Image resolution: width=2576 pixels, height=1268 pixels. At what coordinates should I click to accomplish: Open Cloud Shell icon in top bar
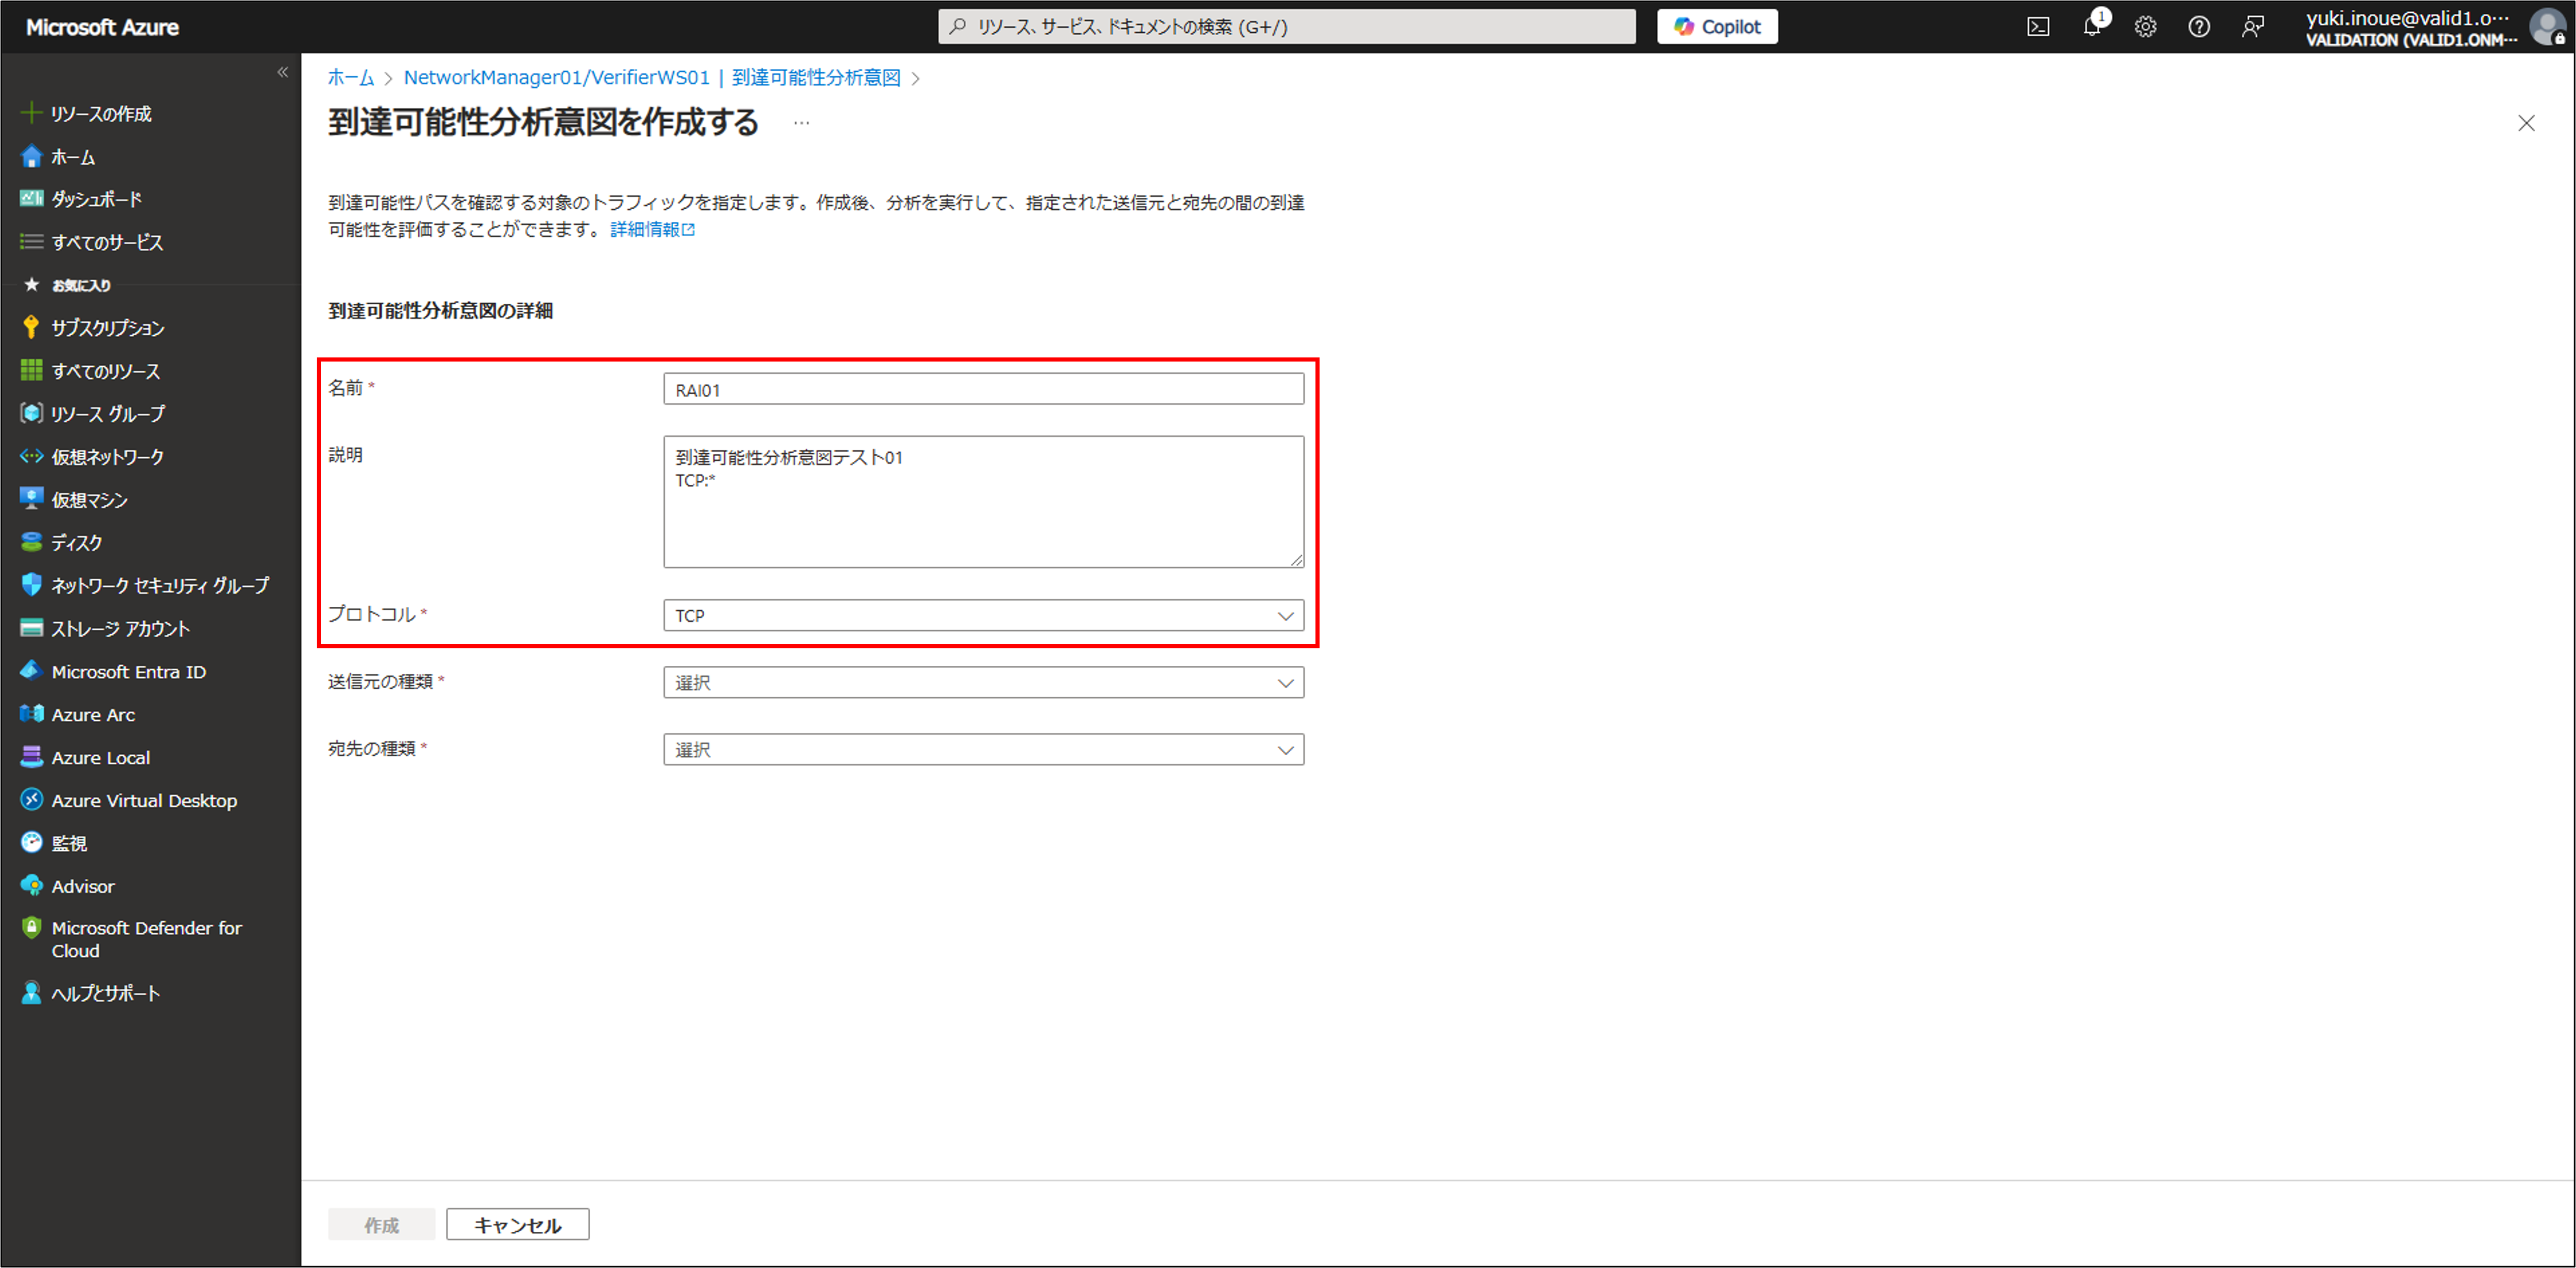(x=2037, y=27)
